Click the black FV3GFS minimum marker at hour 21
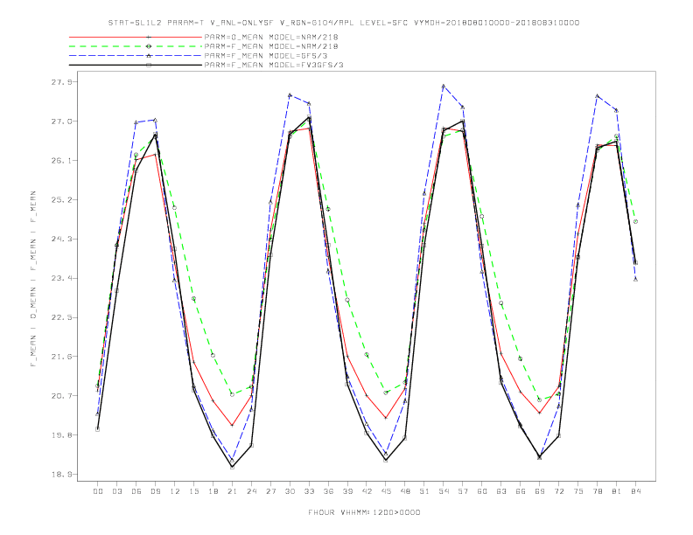This screenshot has height=535, width=693. pyautogui.click(x=232, y=467)
